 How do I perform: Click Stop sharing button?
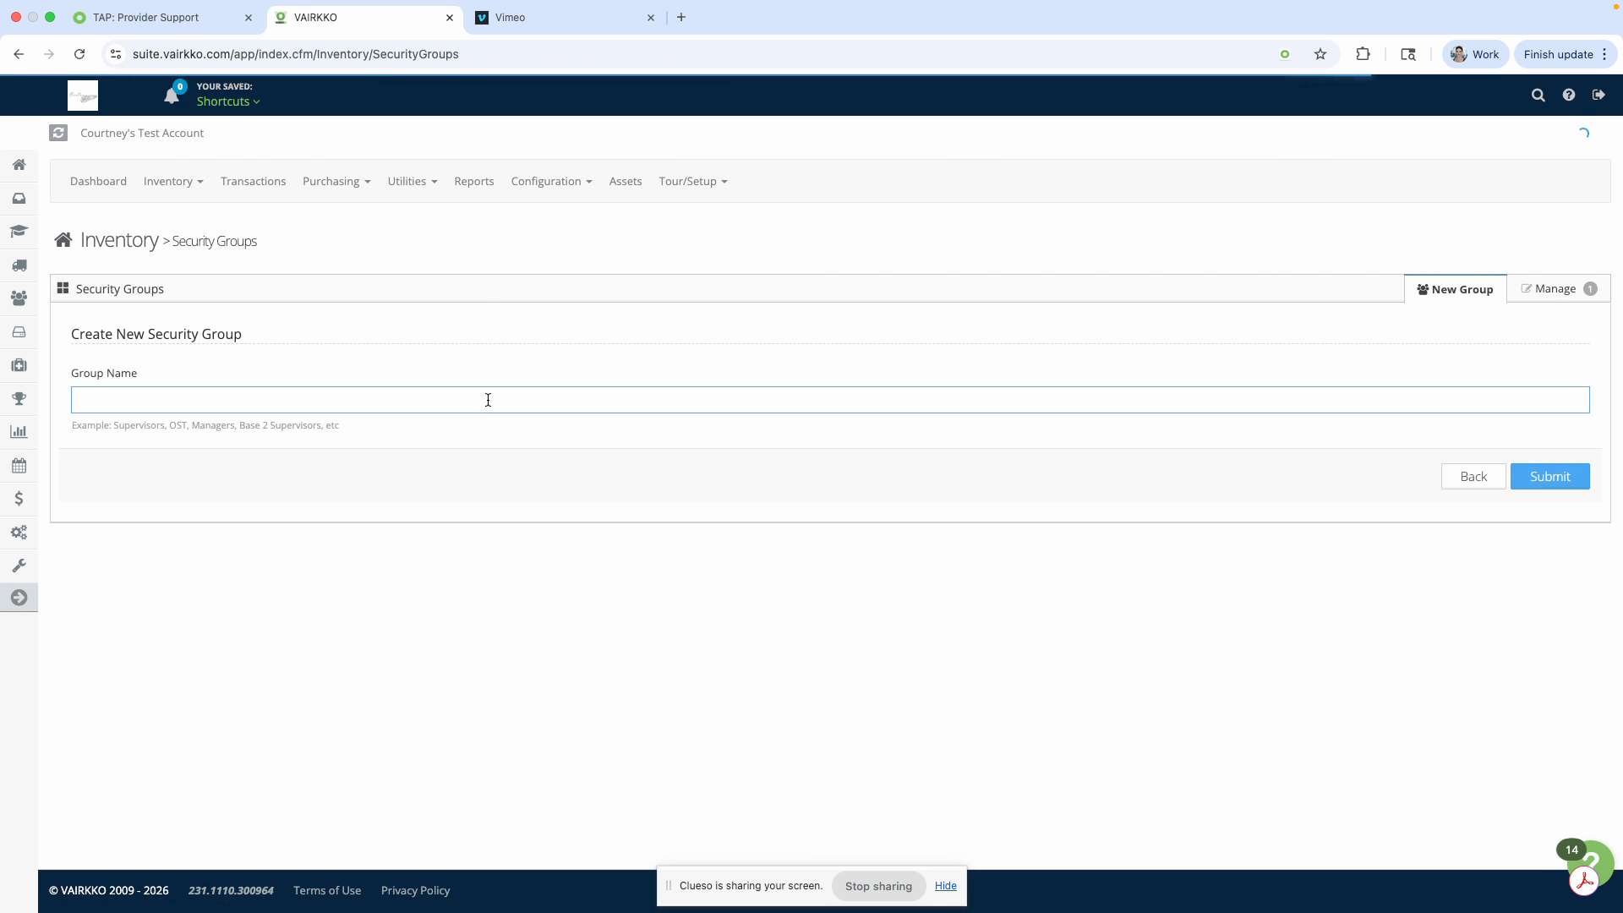[878, 886]
